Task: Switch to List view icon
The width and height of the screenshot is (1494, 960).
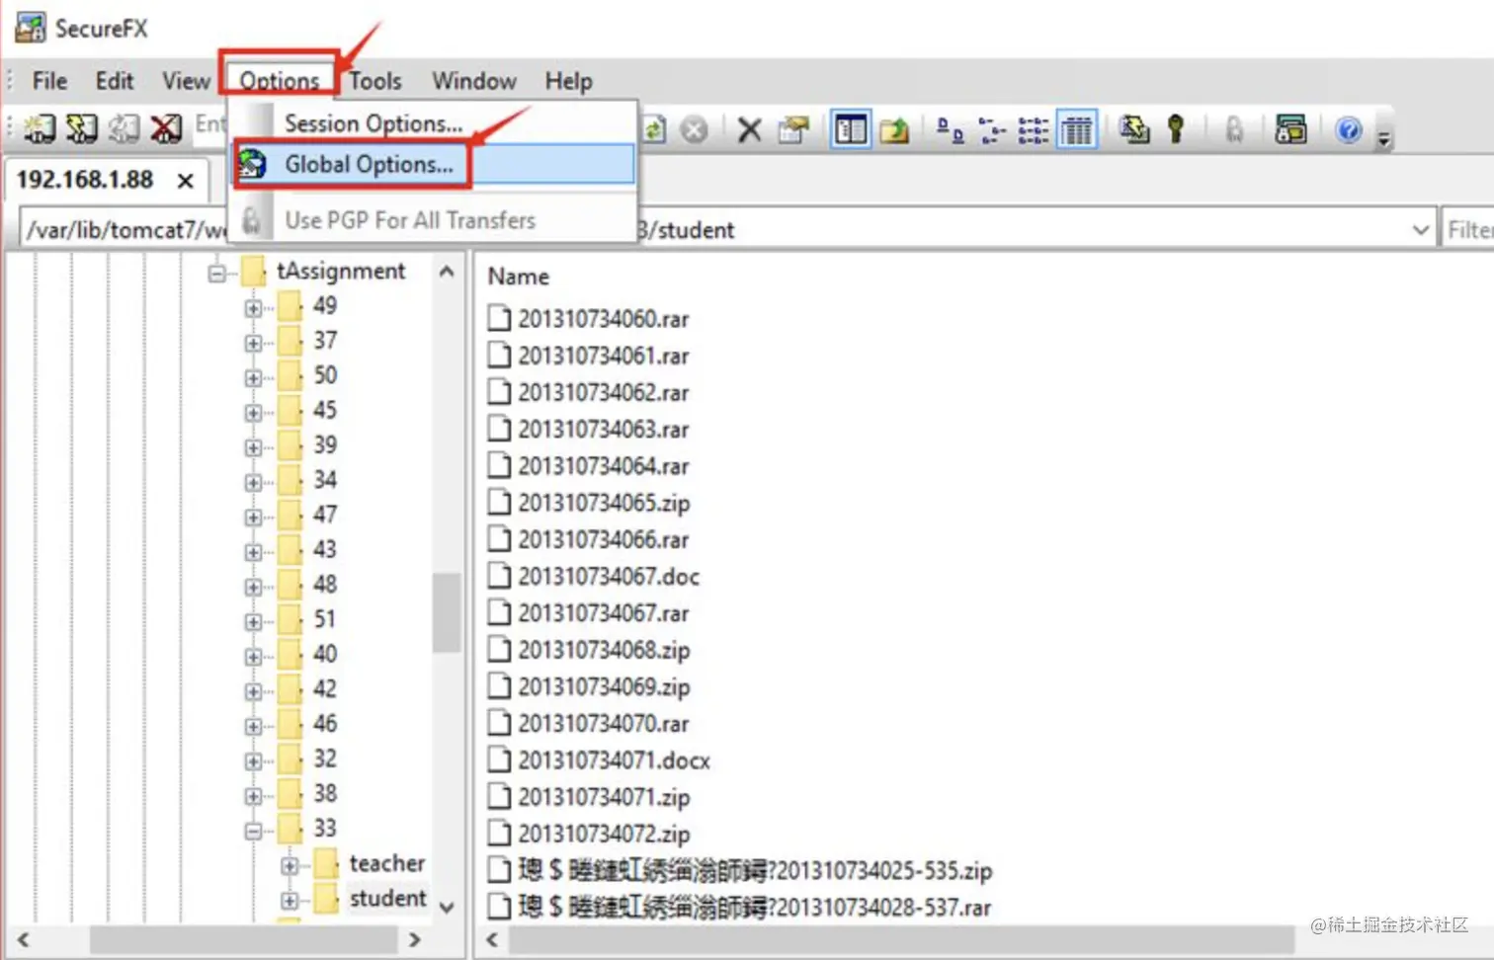Action: [x=1034, y=129]
